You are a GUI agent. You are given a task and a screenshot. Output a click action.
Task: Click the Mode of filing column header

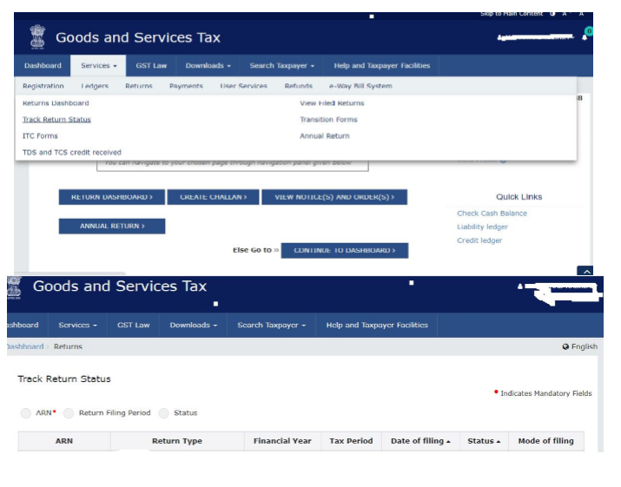pyautogui.click(x=545, y=441)
